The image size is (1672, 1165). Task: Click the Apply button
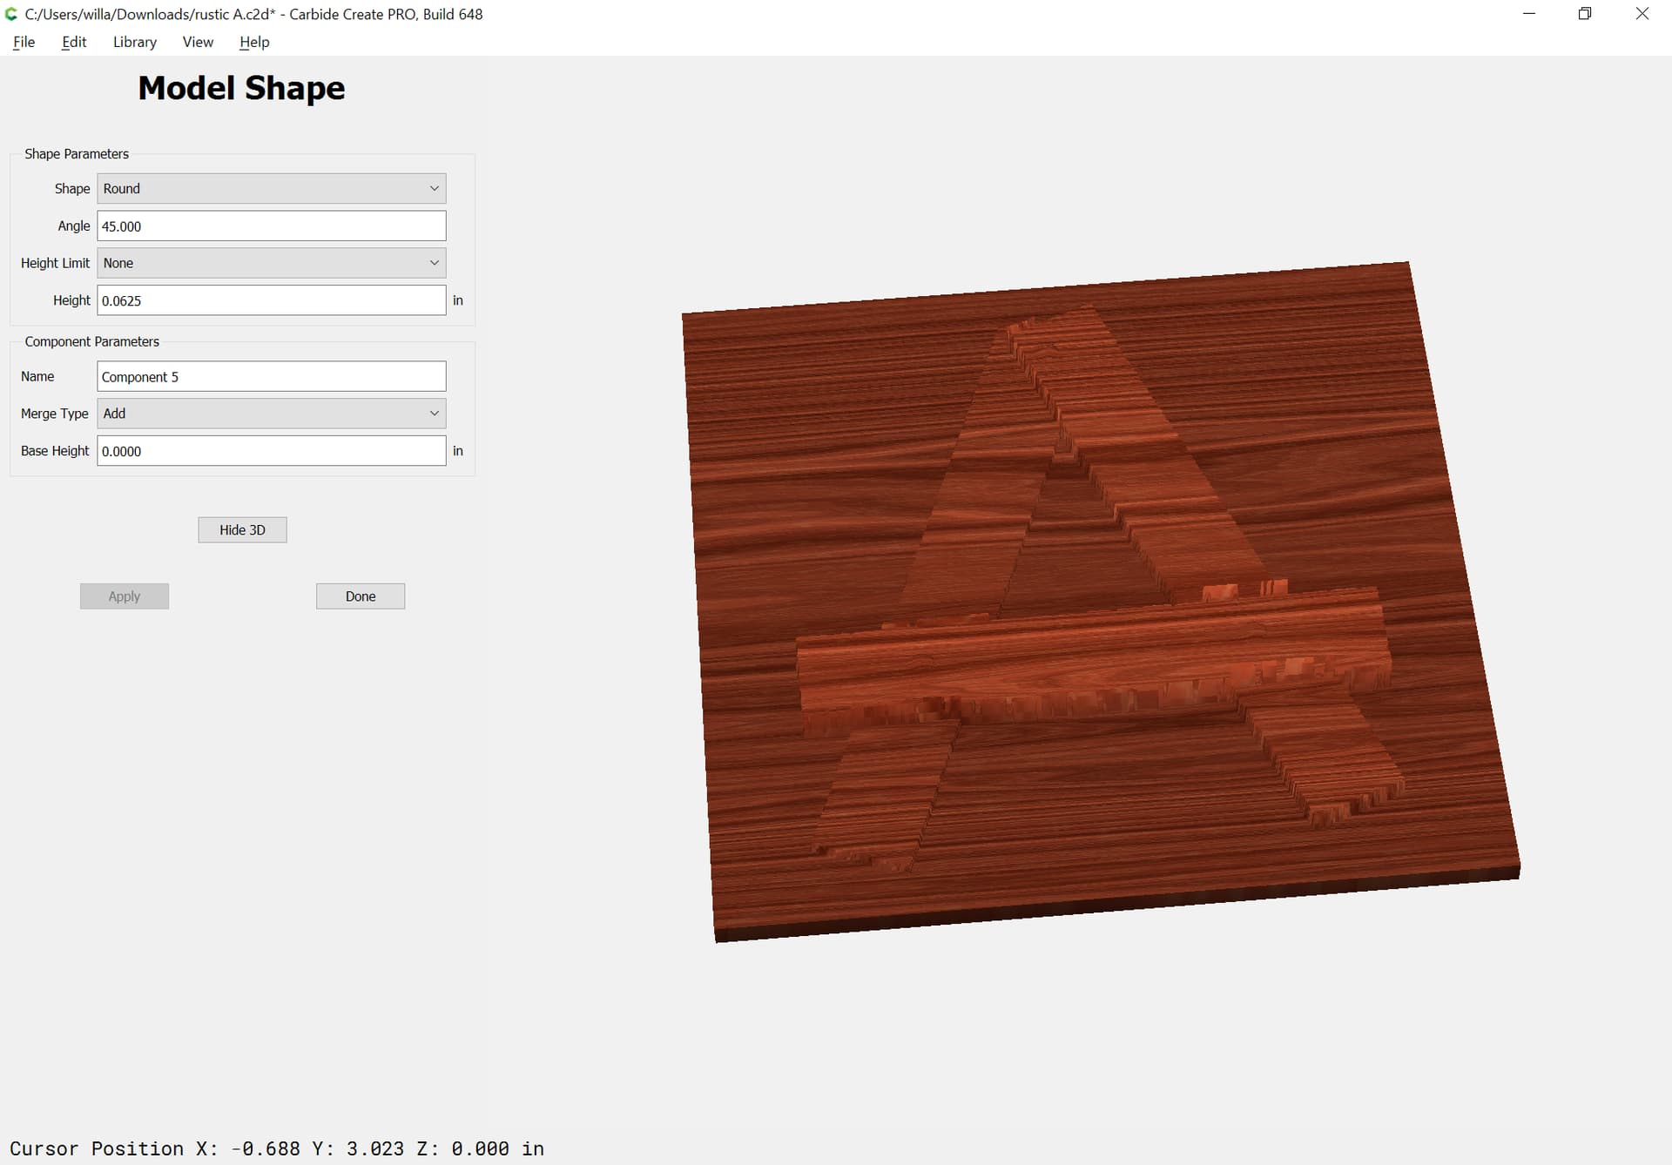click(125, 596)
